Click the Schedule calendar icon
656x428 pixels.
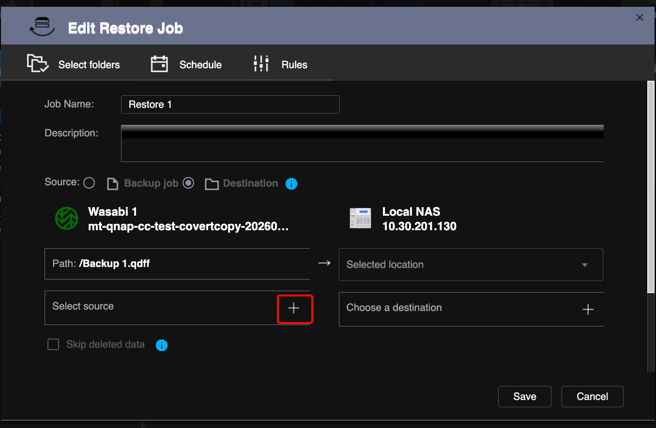[159, 64]
